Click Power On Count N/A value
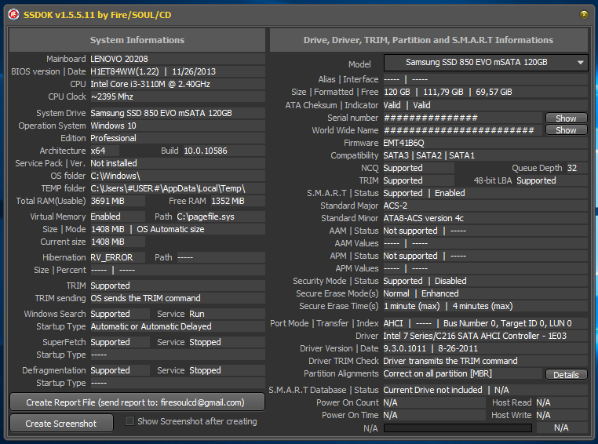The width and height of the screenshot is (598, 444). (x=390, y=402)
